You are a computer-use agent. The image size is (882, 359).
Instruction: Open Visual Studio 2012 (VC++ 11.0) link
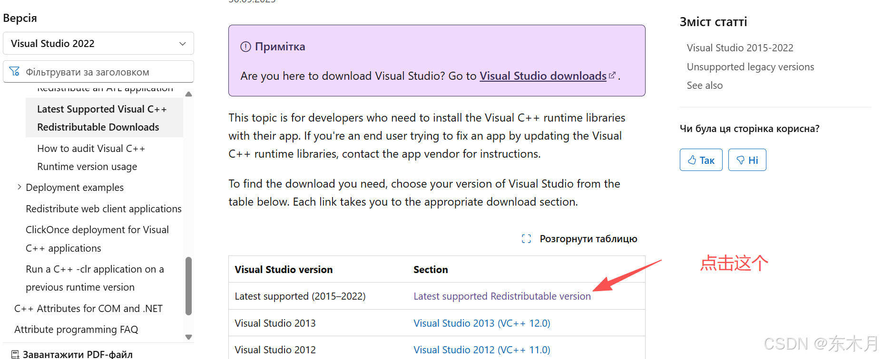[x=481, y=350]
